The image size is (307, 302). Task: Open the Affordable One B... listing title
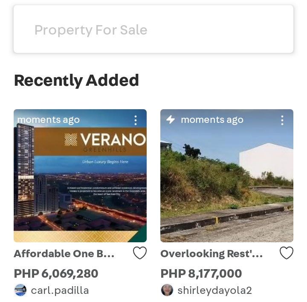click(64, 254)
